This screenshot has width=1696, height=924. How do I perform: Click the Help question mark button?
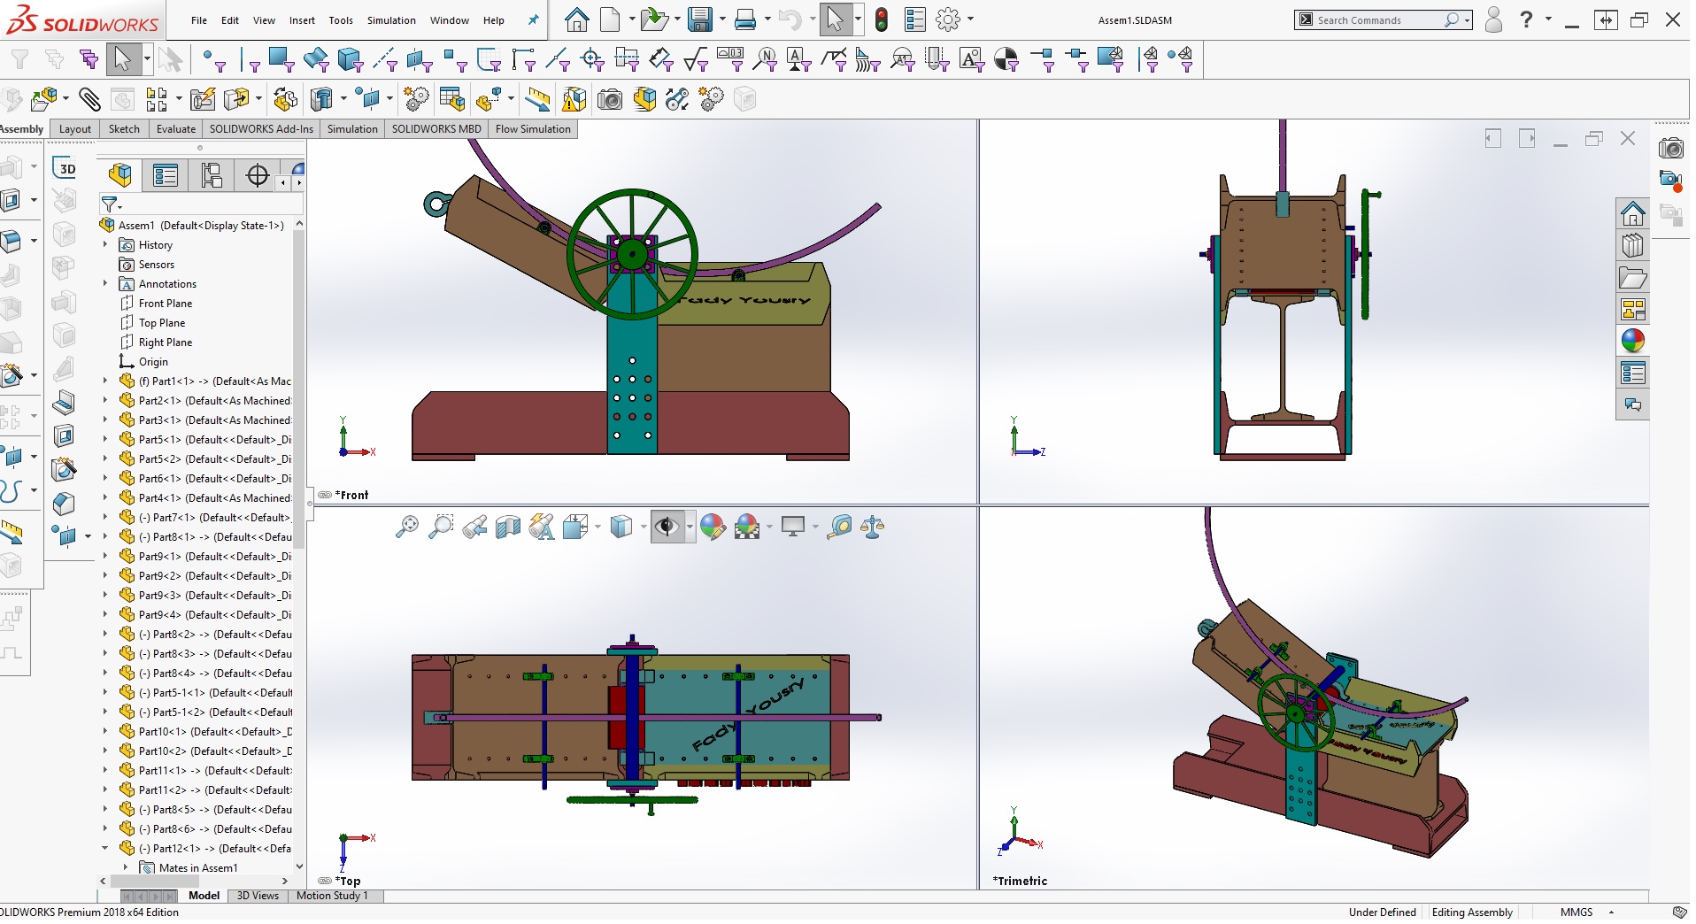(1527, 19)
